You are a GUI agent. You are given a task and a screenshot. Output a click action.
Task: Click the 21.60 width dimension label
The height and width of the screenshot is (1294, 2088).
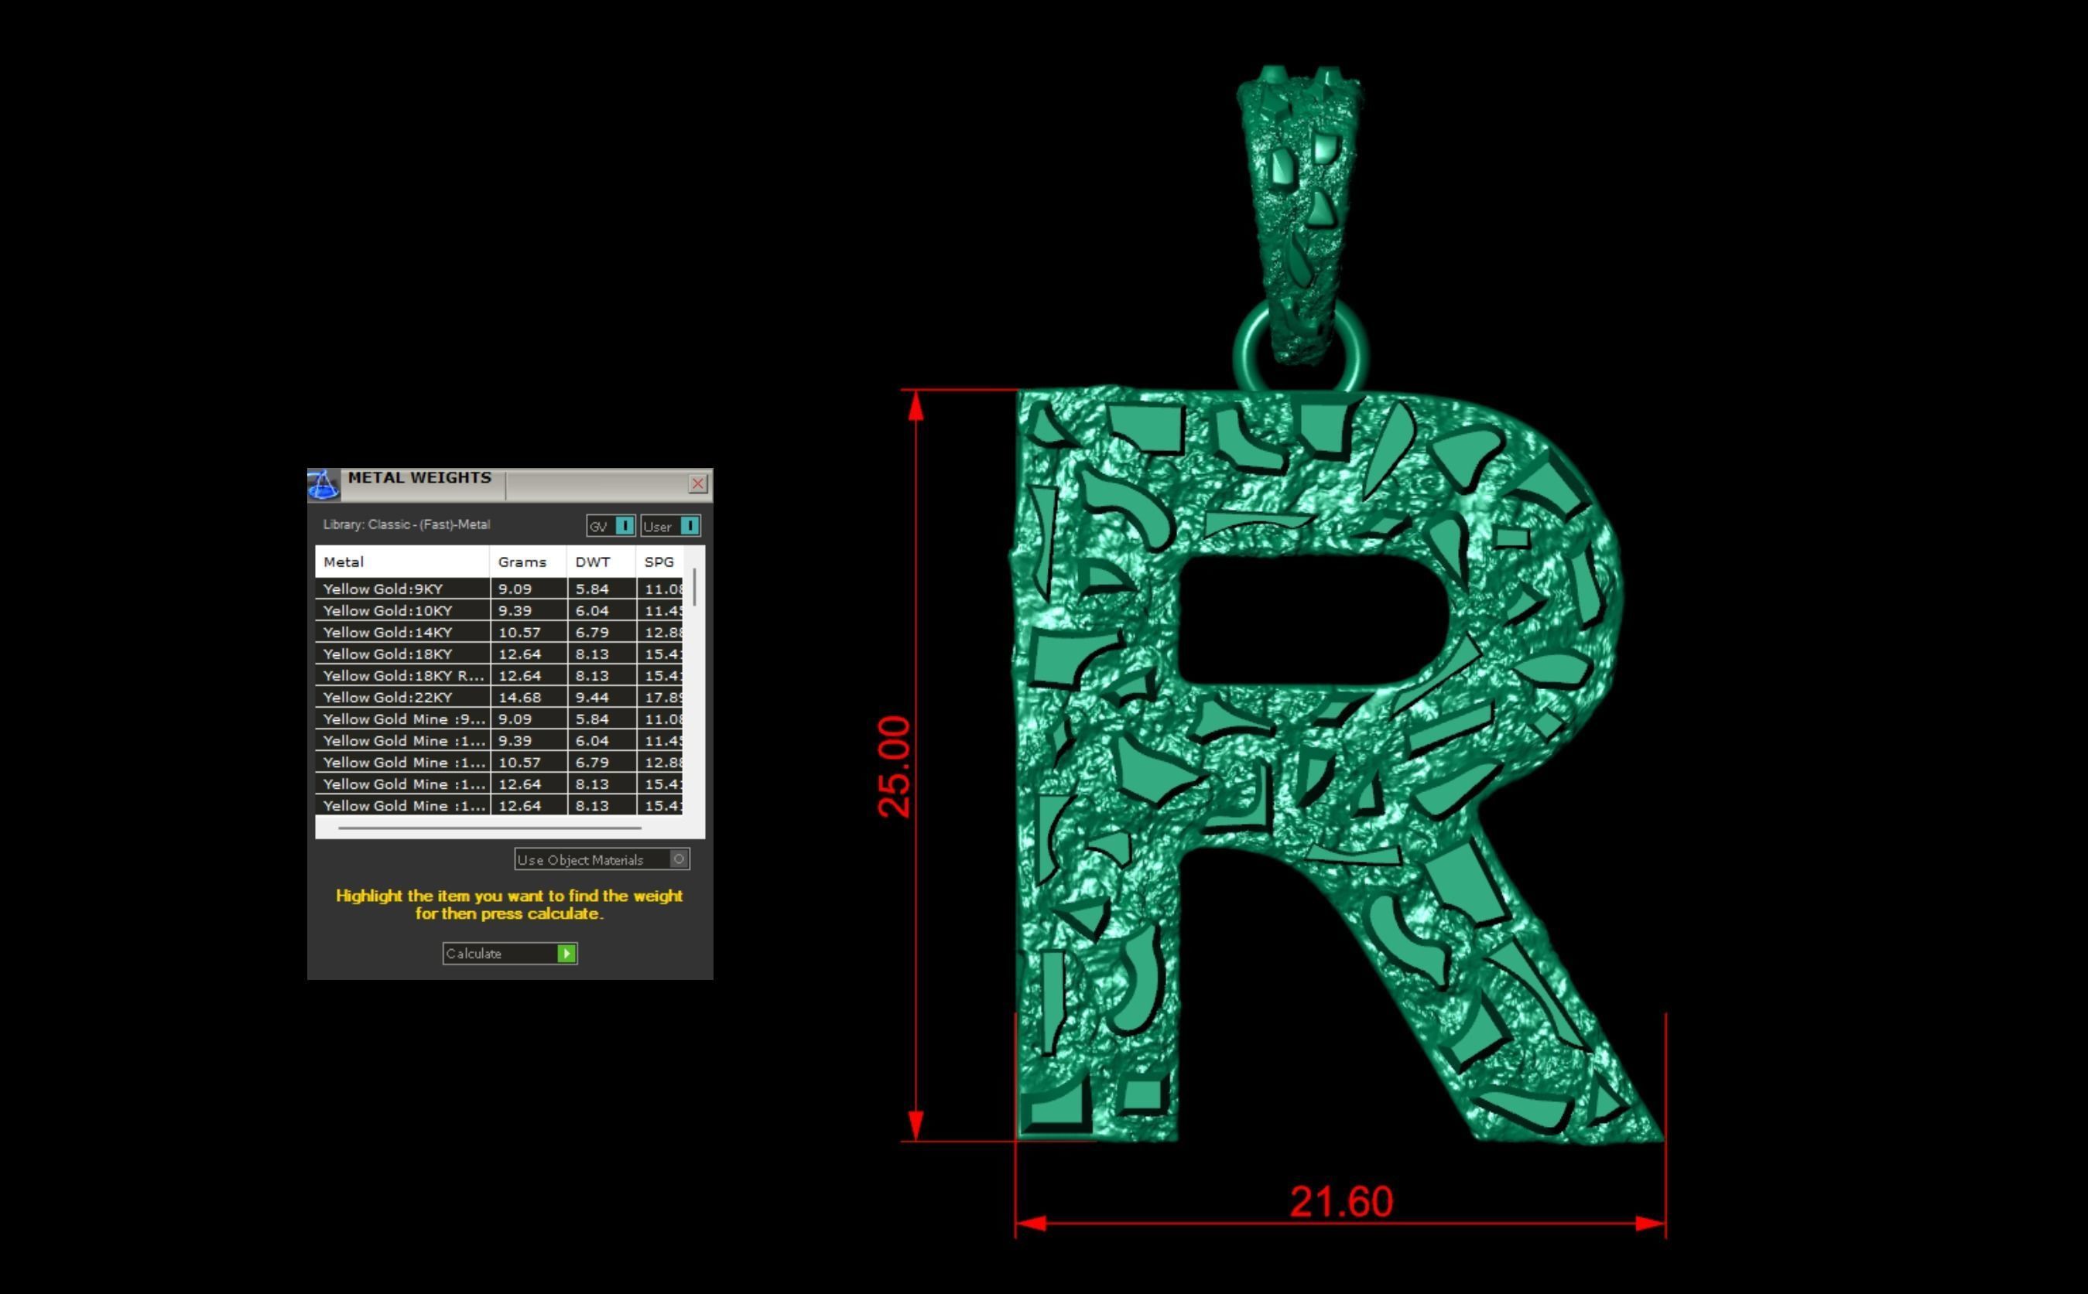(1341, 1202)
